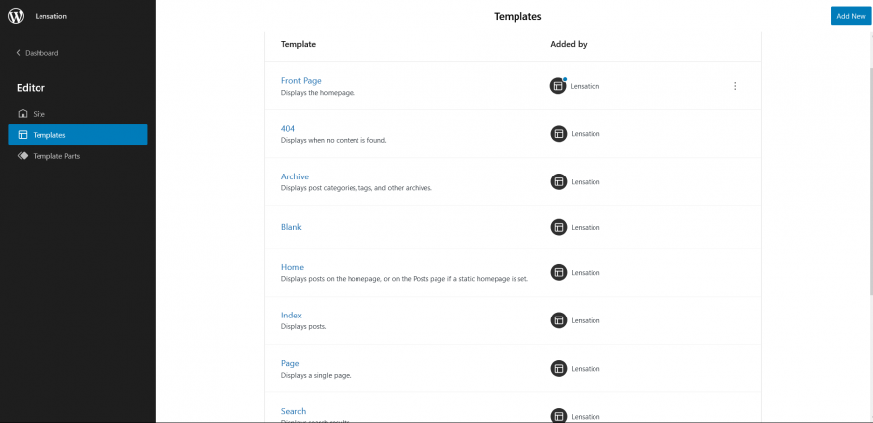Open the Front Page template link
Image resolution: width=873 pixels, height=423 pixels.
point(301,81)
